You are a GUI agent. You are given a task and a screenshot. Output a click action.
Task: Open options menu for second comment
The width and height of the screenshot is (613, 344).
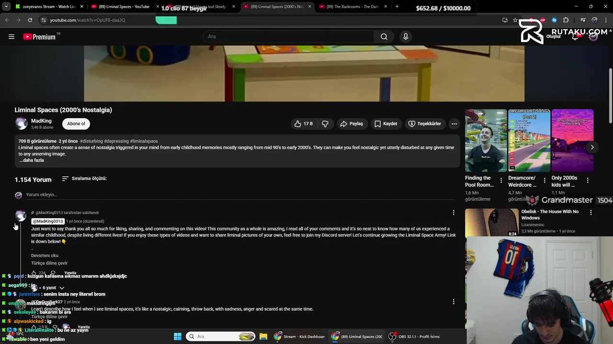tap(454, 302)
